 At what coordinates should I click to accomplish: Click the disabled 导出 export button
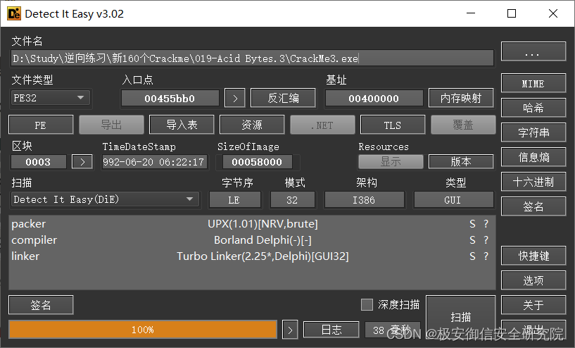point(111,125)
